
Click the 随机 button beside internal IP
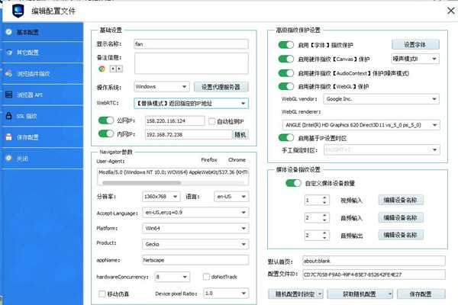click(240, 134)
